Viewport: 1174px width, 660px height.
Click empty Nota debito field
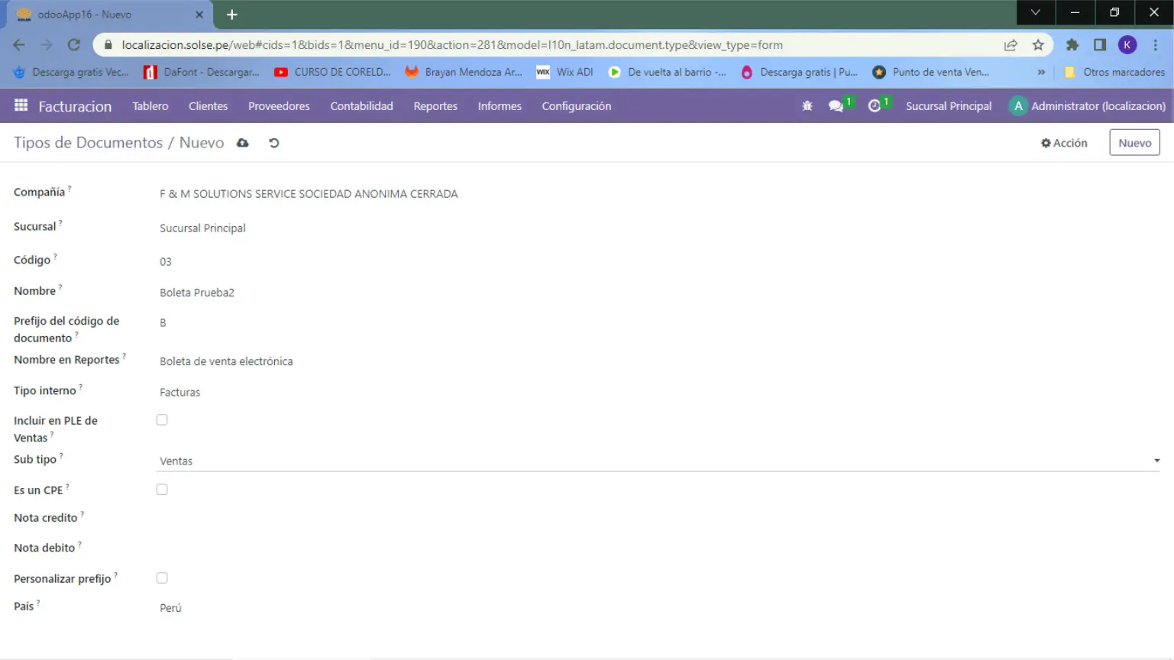(x=658, y=548)
